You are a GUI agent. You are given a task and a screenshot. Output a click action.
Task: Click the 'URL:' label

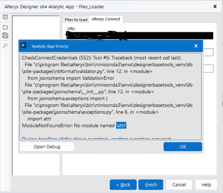tap(71, 29)
